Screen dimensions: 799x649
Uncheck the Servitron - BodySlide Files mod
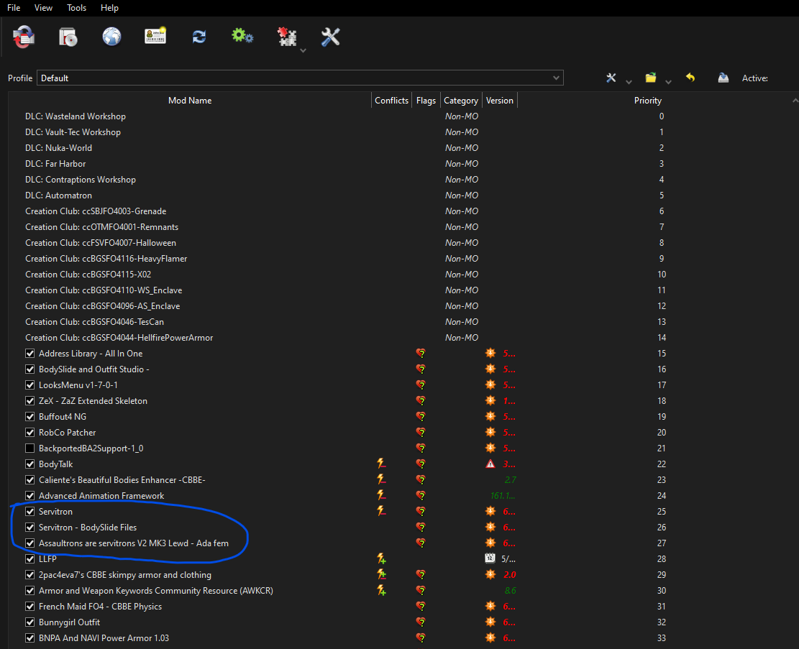(x=30, y=527)
